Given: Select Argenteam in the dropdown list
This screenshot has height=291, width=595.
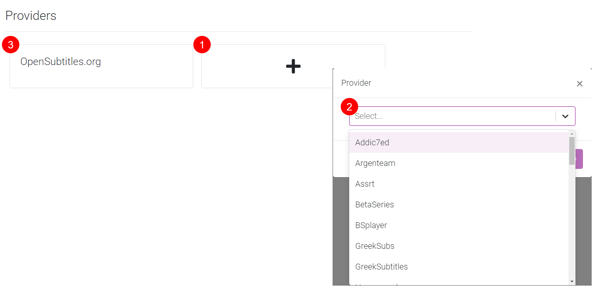Looking at the screenshot, I should tap(375, 163).
